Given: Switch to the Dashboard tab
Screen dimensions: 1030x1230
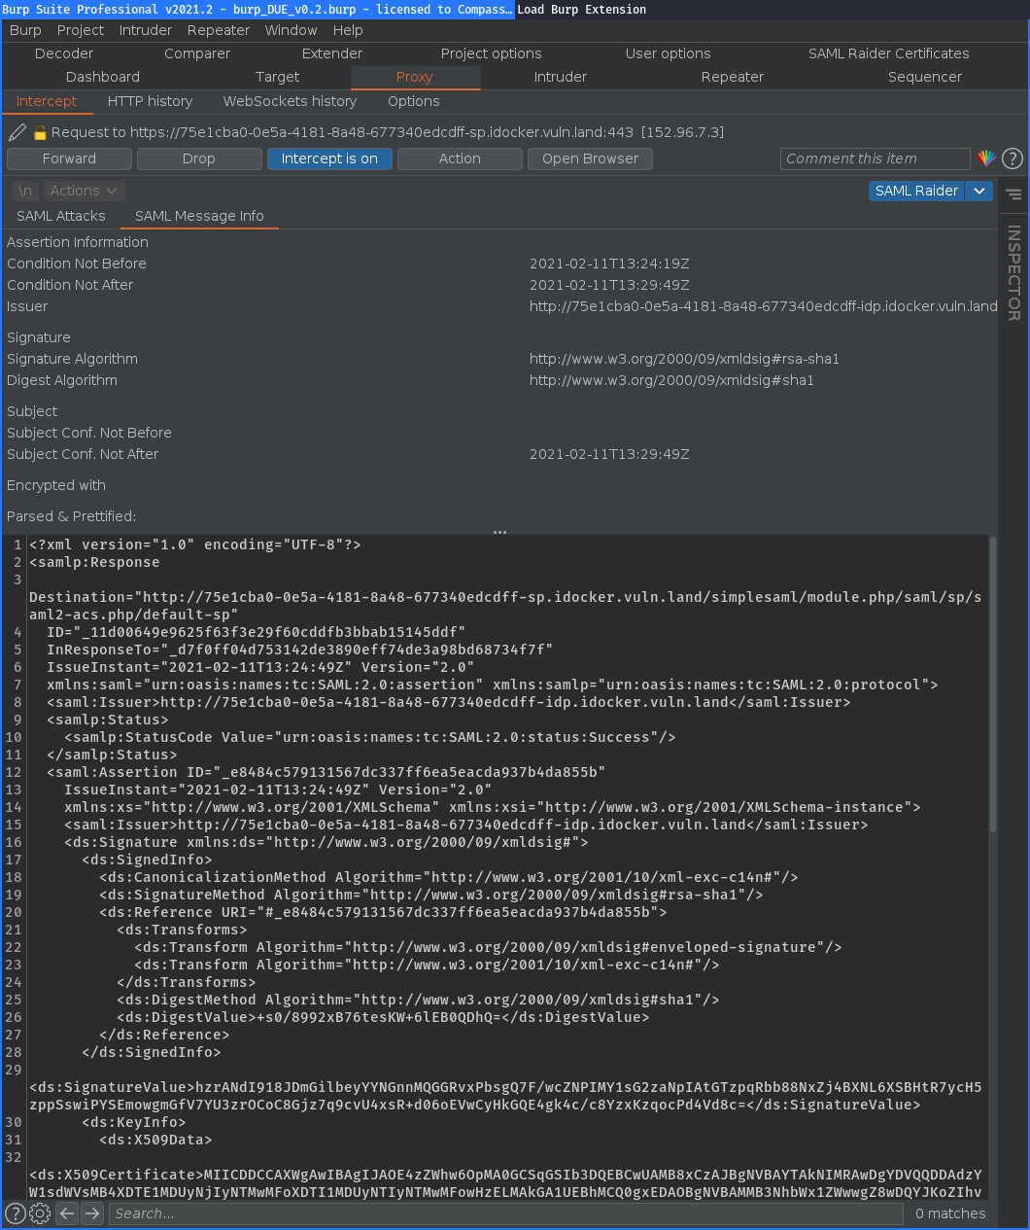Looking at the screenshot, I should [103, 77].
